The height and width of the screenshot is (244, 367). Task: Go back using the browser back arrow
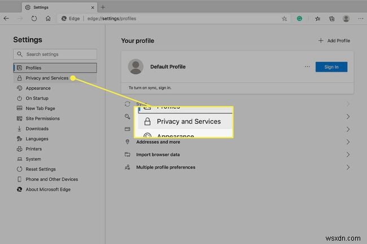point(6,19)
